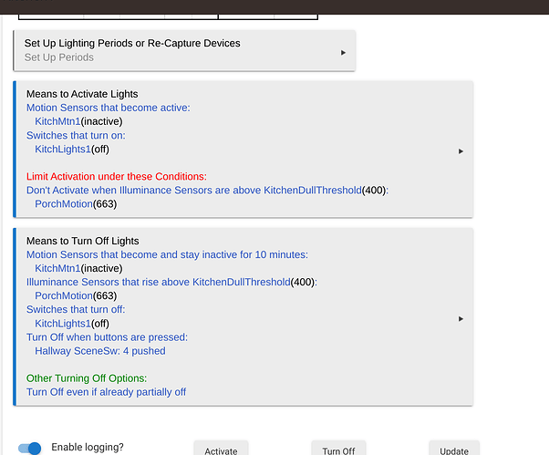Click Switches that turn off
This screenshot has height=455, width=549.
[x=76, y=309]
